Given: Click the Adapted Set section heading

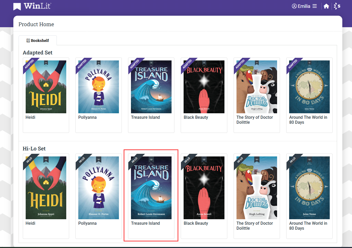Looking at the screenshot, I should (37, 53).
